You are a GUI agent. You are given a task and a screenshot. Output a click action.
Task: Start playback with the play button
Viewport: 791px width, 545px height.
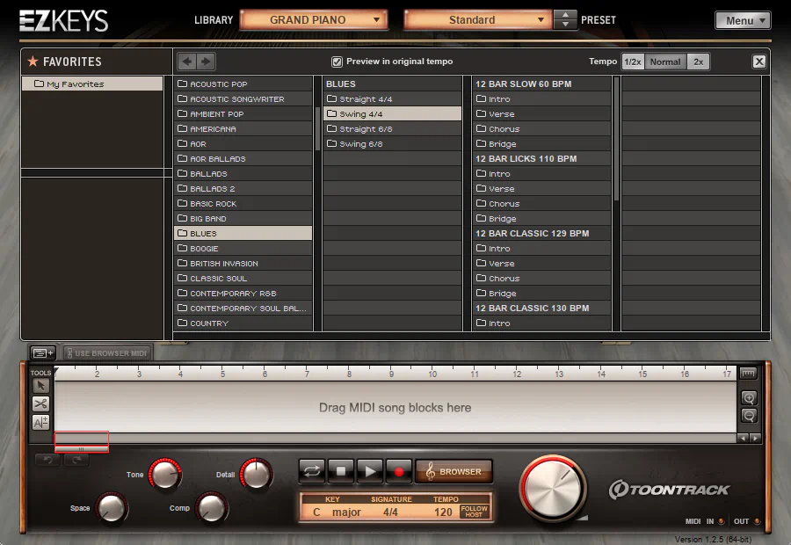(x=370, y=471)
